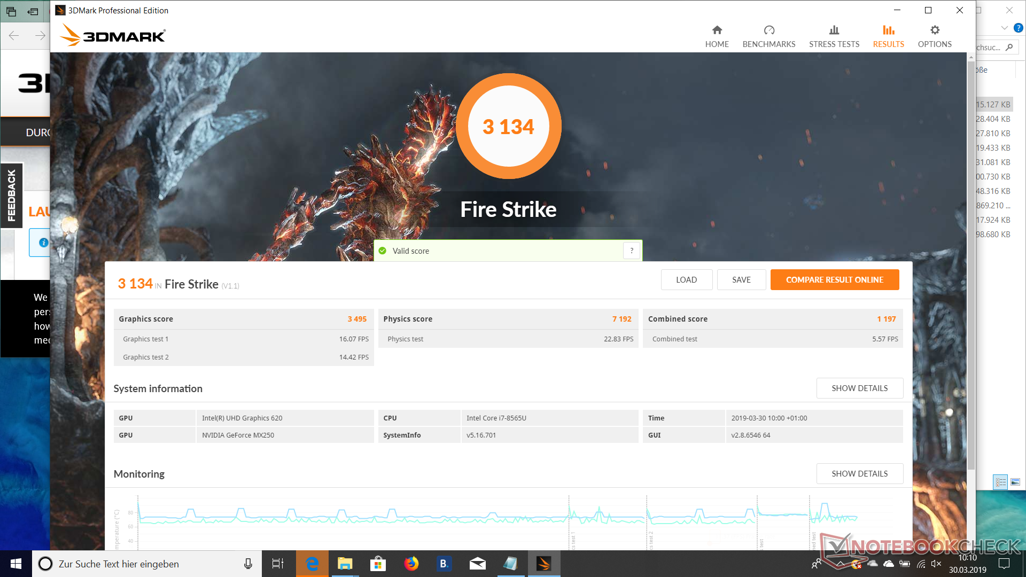Viewport: 1026px width, 577px height.
Task: Click the Intel Core i7-8565U entry
Action: pos(496,418)
